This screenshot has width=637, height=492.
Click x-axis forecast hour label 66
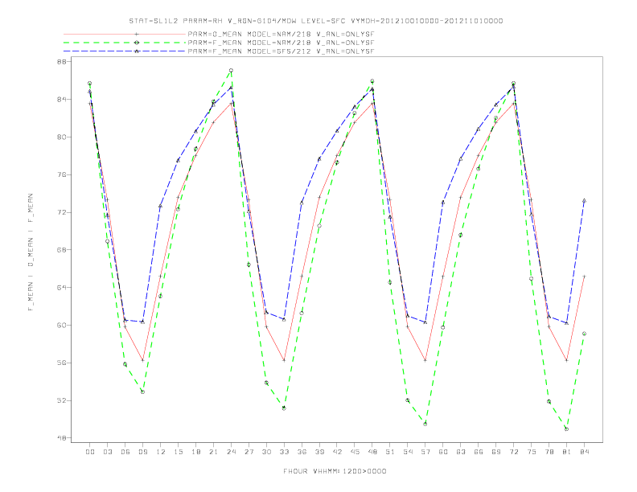(479, 452)
